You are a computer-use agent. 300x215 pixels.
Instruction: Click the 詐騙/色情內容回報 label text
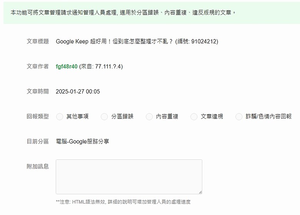click(268, 117)
